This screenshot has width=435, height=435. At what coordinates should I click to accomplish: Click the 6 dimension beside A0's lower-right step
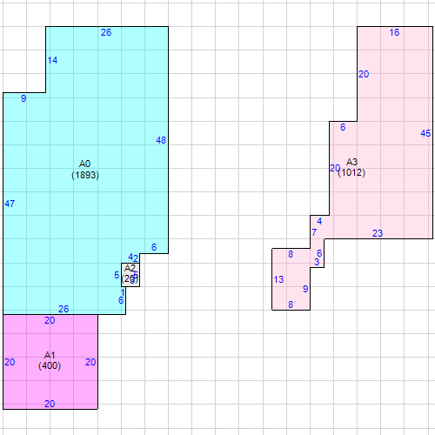pos(154,247)
